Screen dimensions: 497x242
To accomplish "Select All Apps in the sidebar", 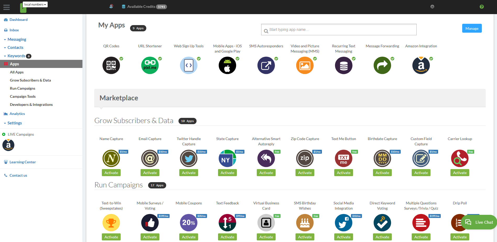I will click(x=16, y=72).
